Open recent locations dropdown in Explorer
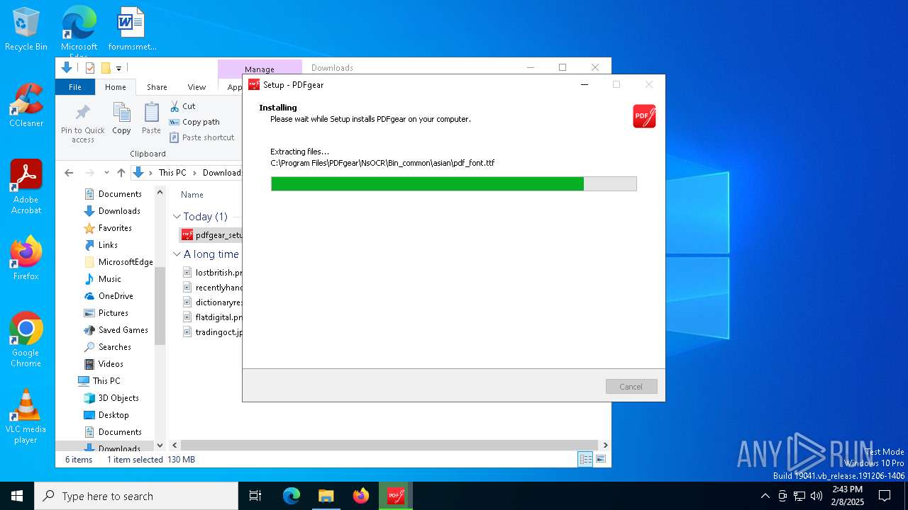The image size is (908, 510). click(106, 173)
